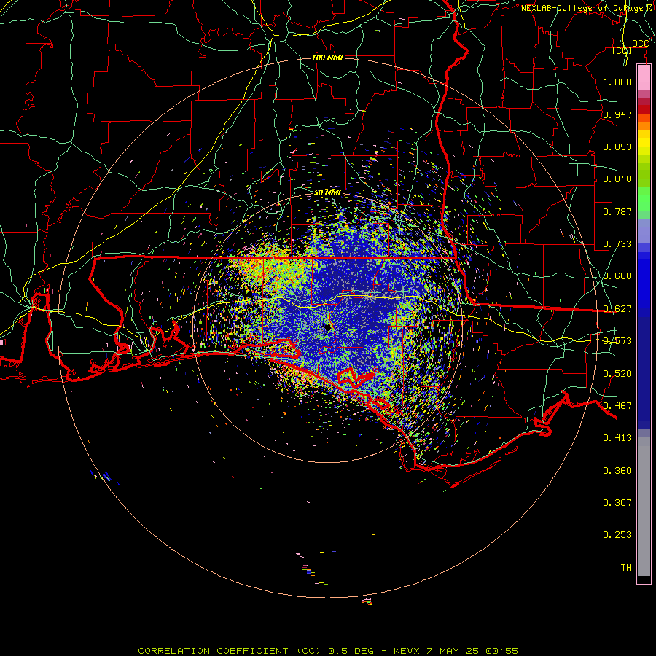Click the 0.253 scale label
This screenshot has width=656, height=656.
(617, 535)
